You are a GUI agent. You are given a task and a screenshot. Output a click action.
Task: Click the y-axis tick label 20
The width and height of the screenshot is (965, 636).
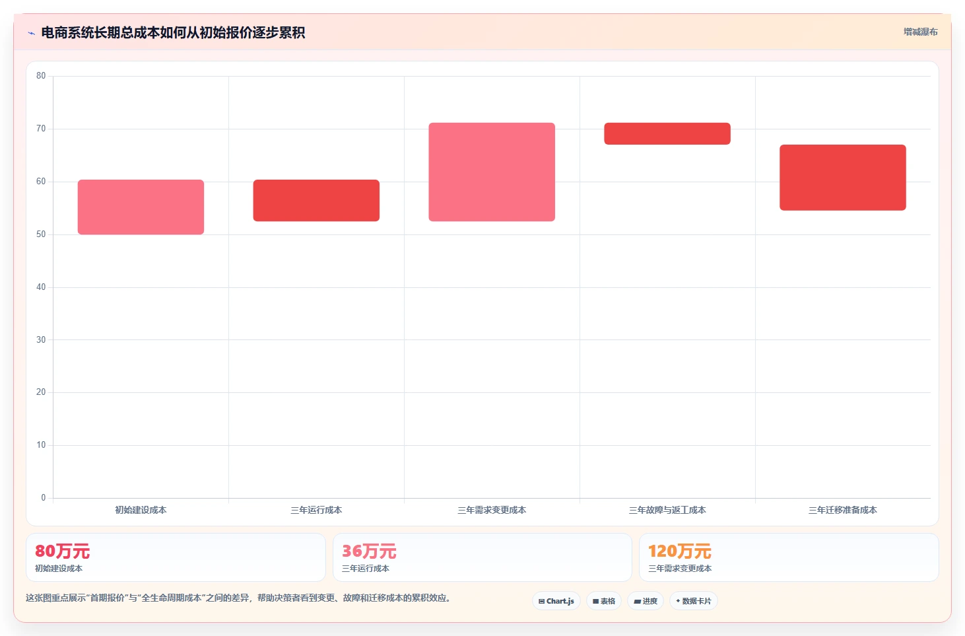click(x=41, y=392)
